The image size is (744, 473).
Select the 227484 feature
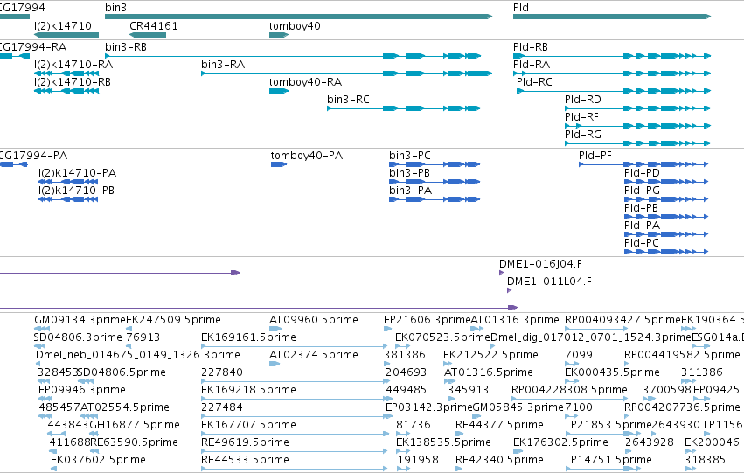[x=296, y=416]
